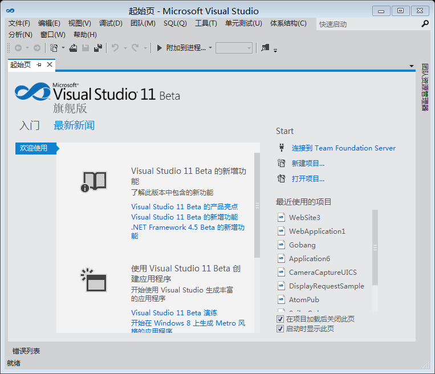Close the 起始页 tab with its X
Image resolution: width=435 pixels, height=374 pixels.
tap(50, 64)
